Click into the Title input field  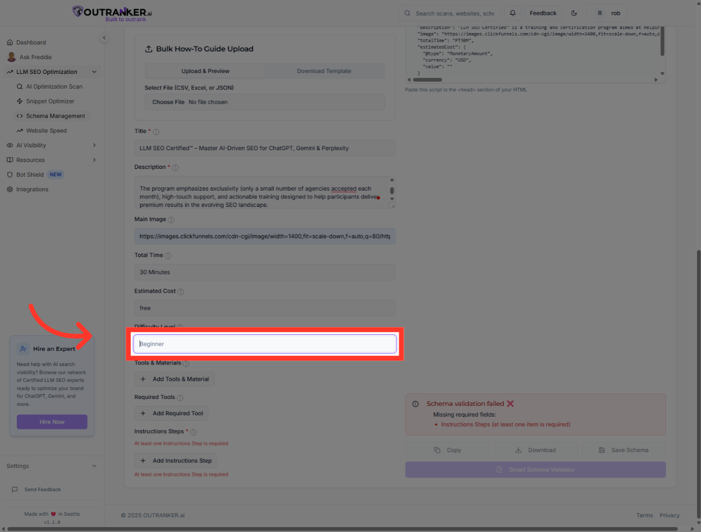point(265,148)
